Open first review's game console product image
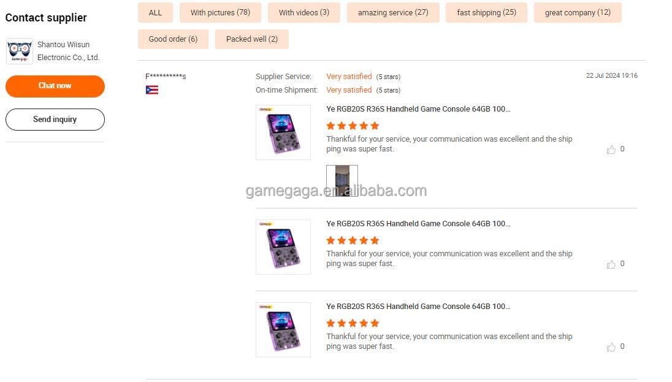 (x=283, y=132)
